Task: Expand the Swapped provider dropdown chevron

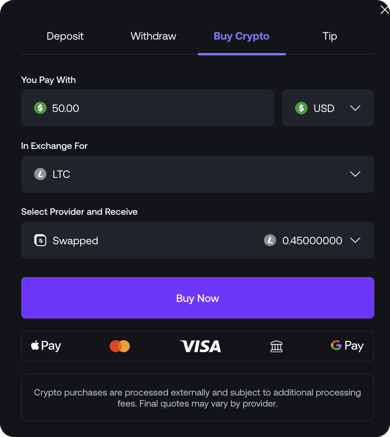Action: [355, 241]
